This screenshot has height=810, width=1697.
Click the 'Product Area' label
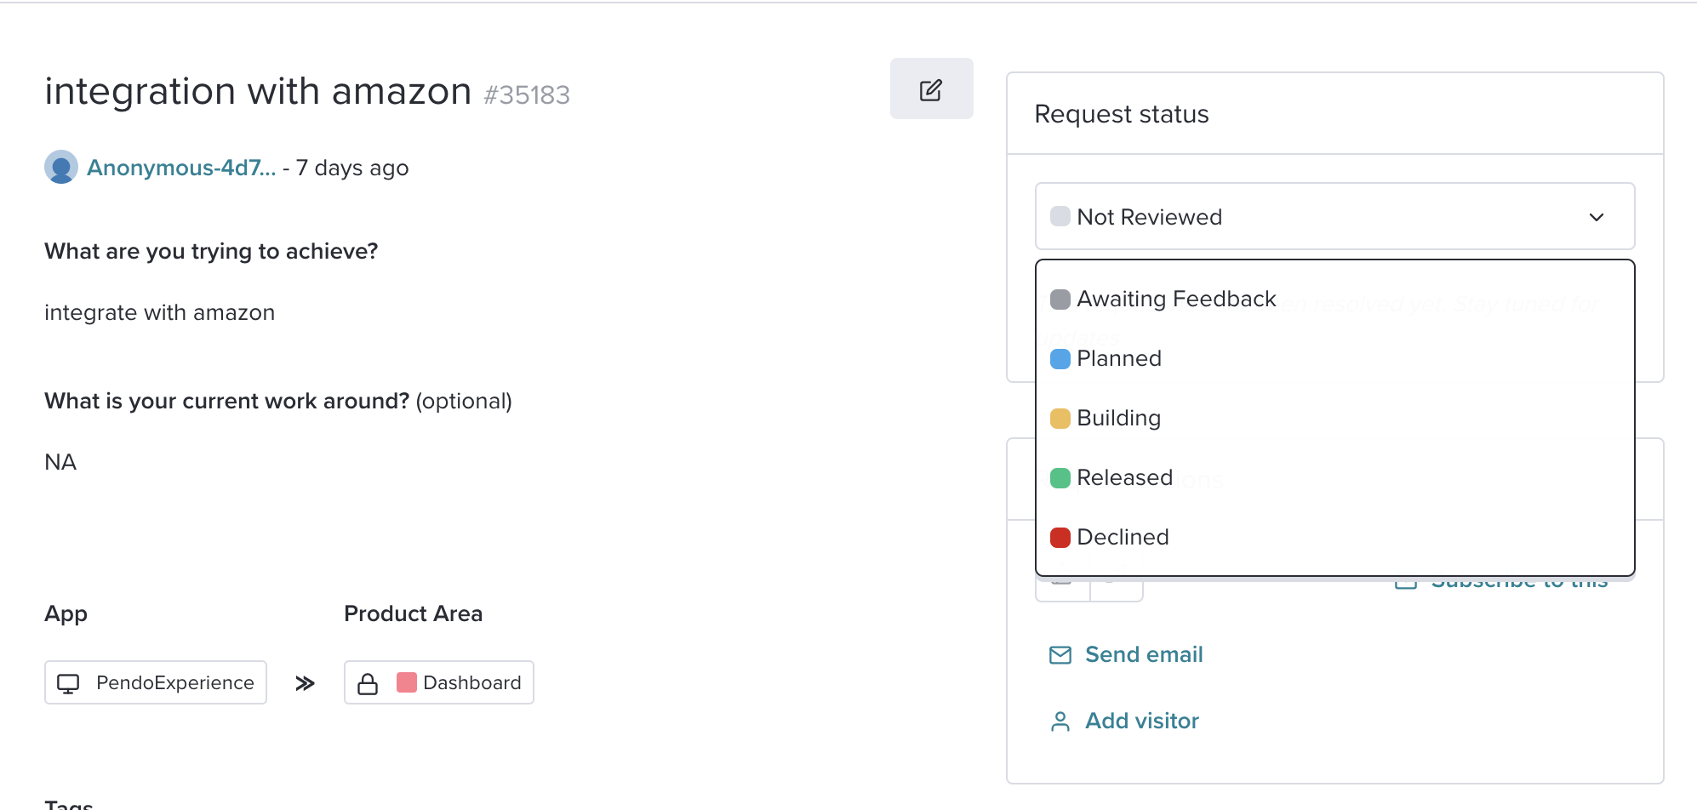(413, 613)
